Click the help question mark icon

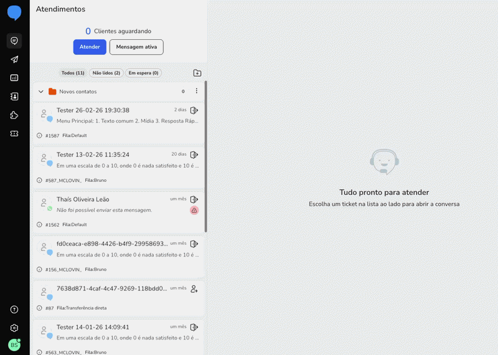tap(14, 310)
